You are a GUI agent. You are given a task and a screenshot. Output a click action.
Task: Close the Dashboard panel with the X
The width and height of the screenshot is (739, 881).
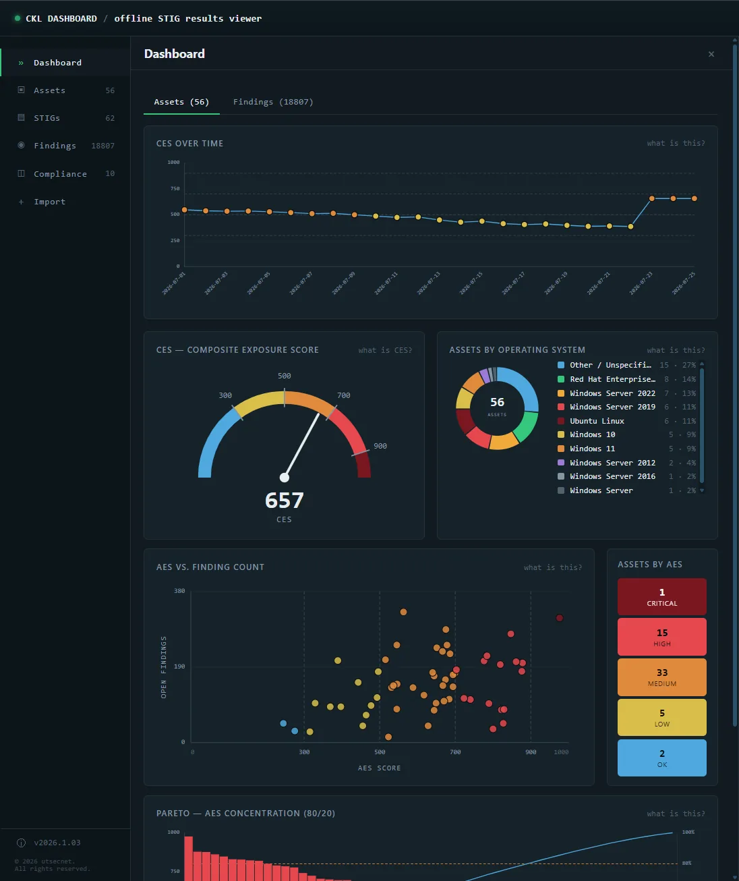point(711,54)
